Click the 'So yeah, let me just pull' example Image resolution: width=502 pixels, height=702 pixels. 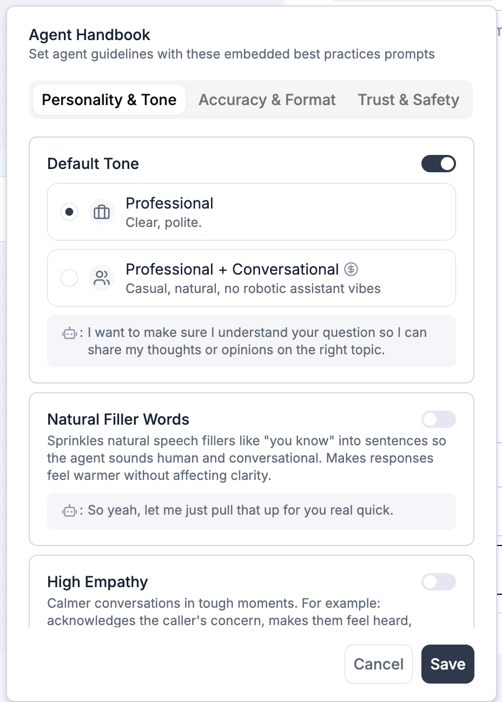click(x=241, y=510)
